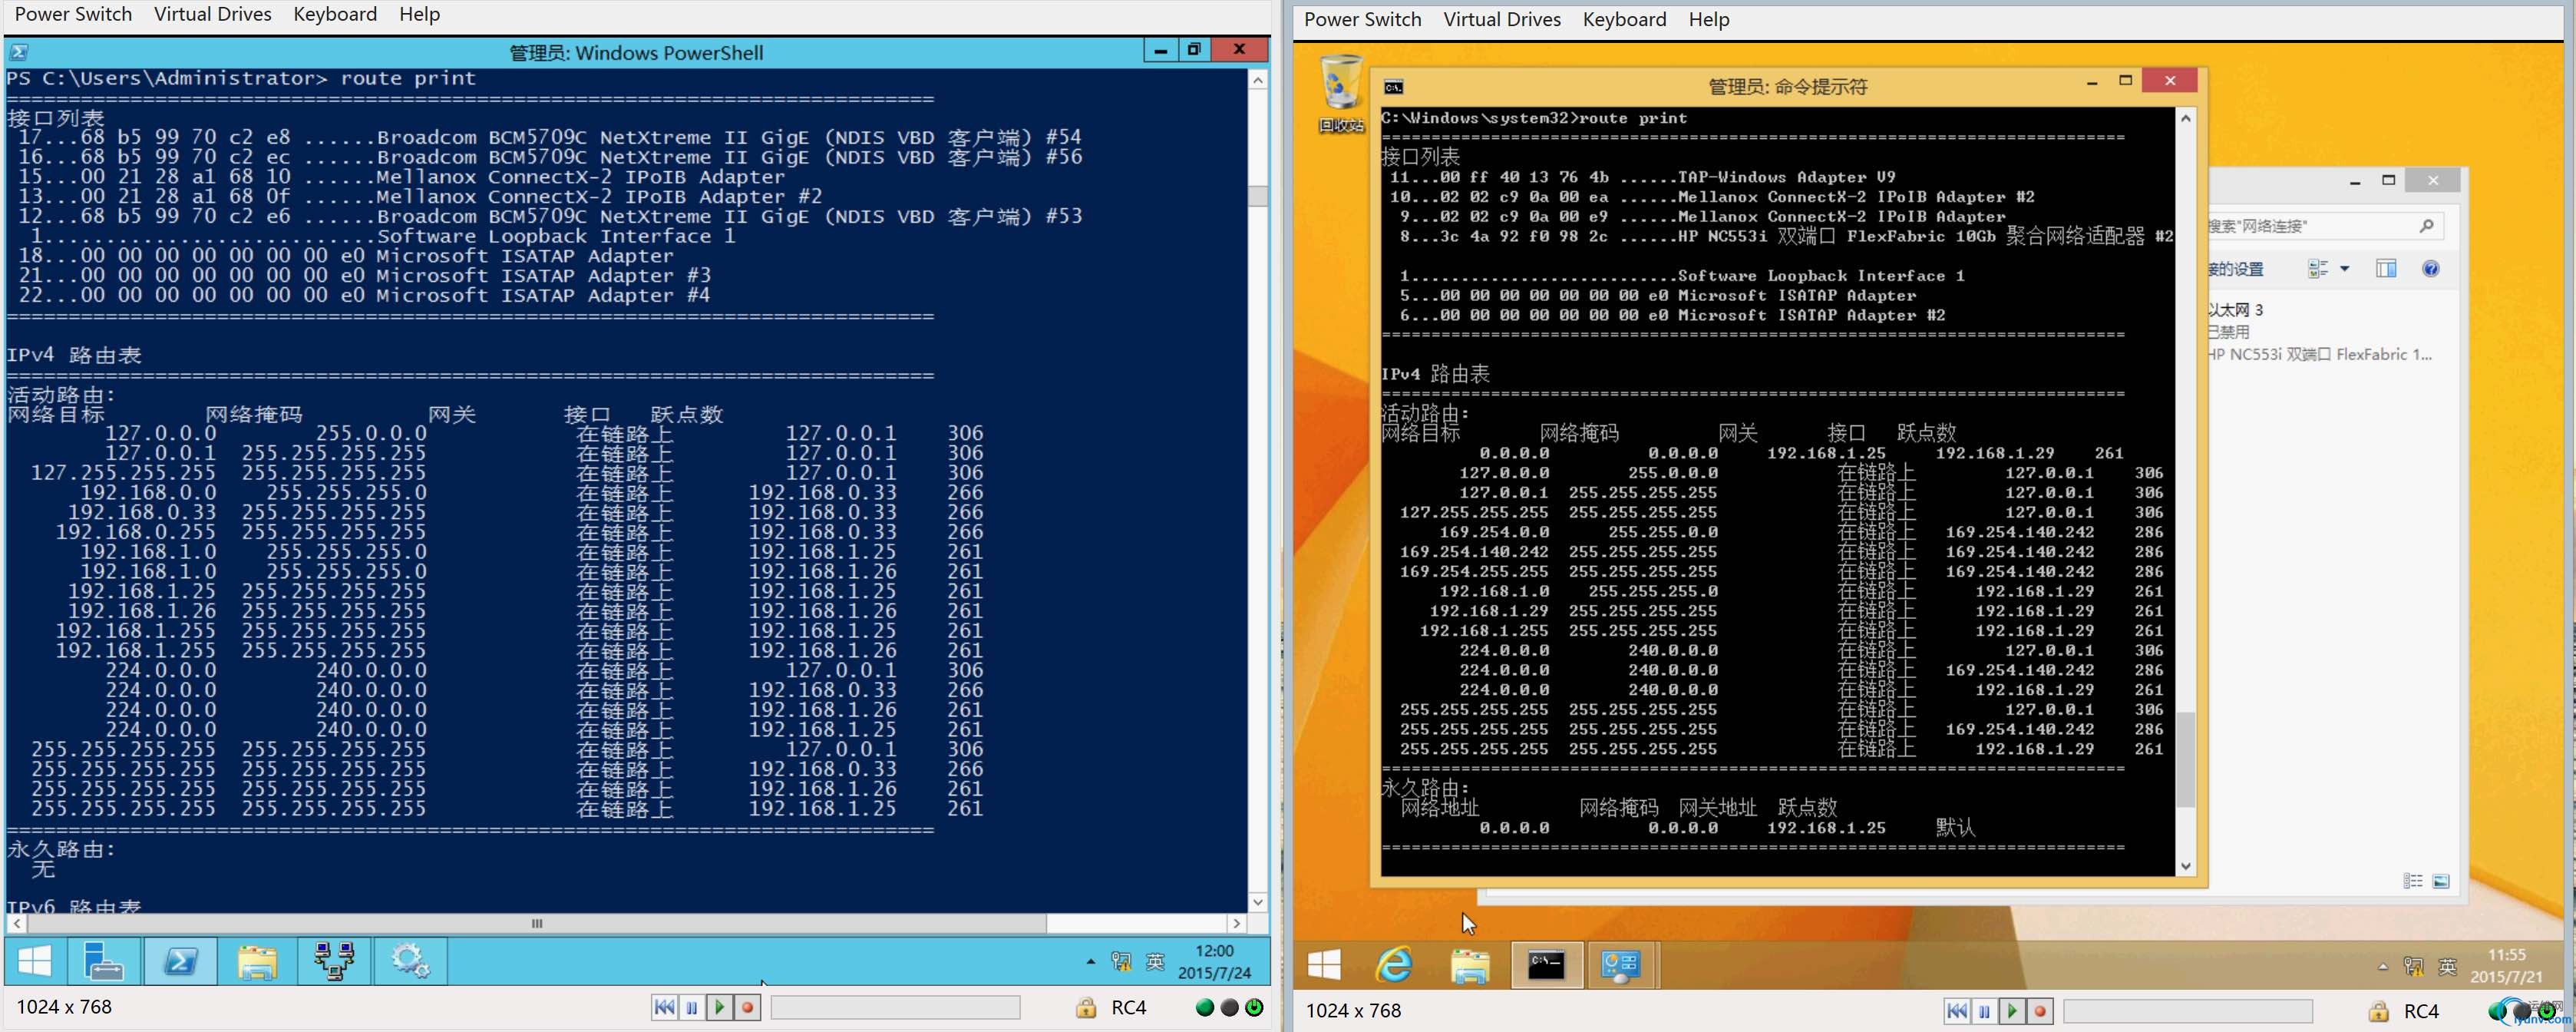Click encryption lock icon in right console
The image size is (2576, 1032).
pos(2379,1012)
